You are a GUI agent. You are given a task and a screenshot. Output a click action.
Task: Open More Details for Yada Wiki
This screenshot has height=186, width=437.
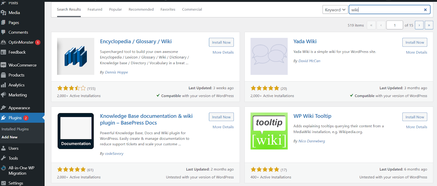[x=417, y=52]
